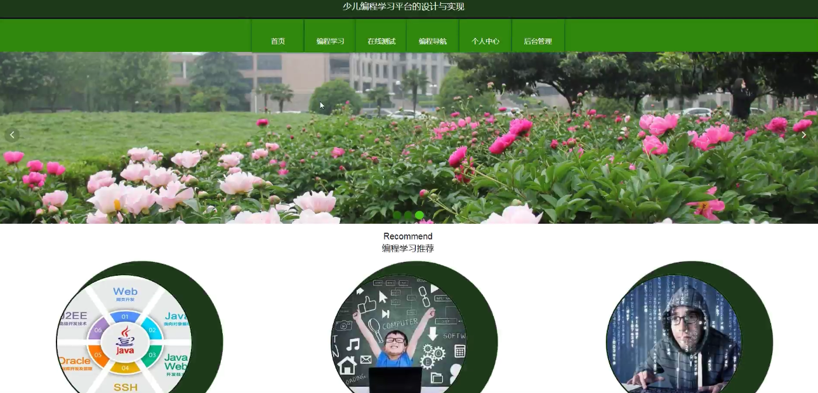Click the Recommend heading text
Image resolution: width=818 pixels, height=393 pixels.
[408, 236]
